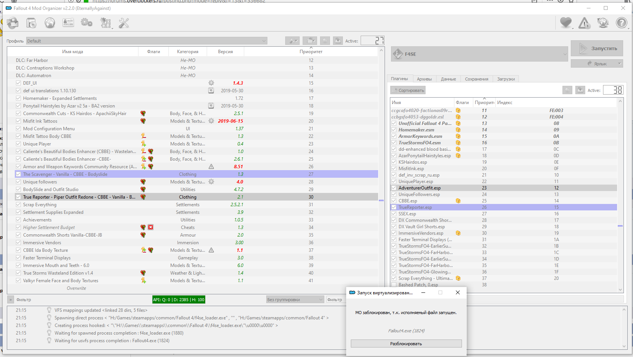The image size is (633, 357).
Task: Click create backup icon above plugin list
Action: pos(580,90)
